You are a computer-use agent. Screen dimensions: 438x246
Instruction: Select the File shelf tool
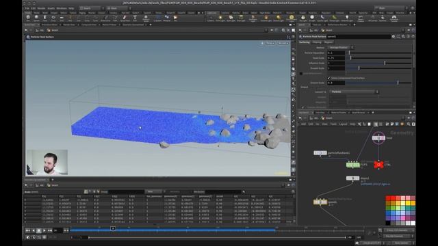click(175, 18)
